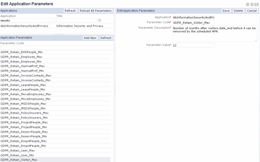Cancel editing the parameter
Viewport: 260px width, 162px height.
point(252,11)
